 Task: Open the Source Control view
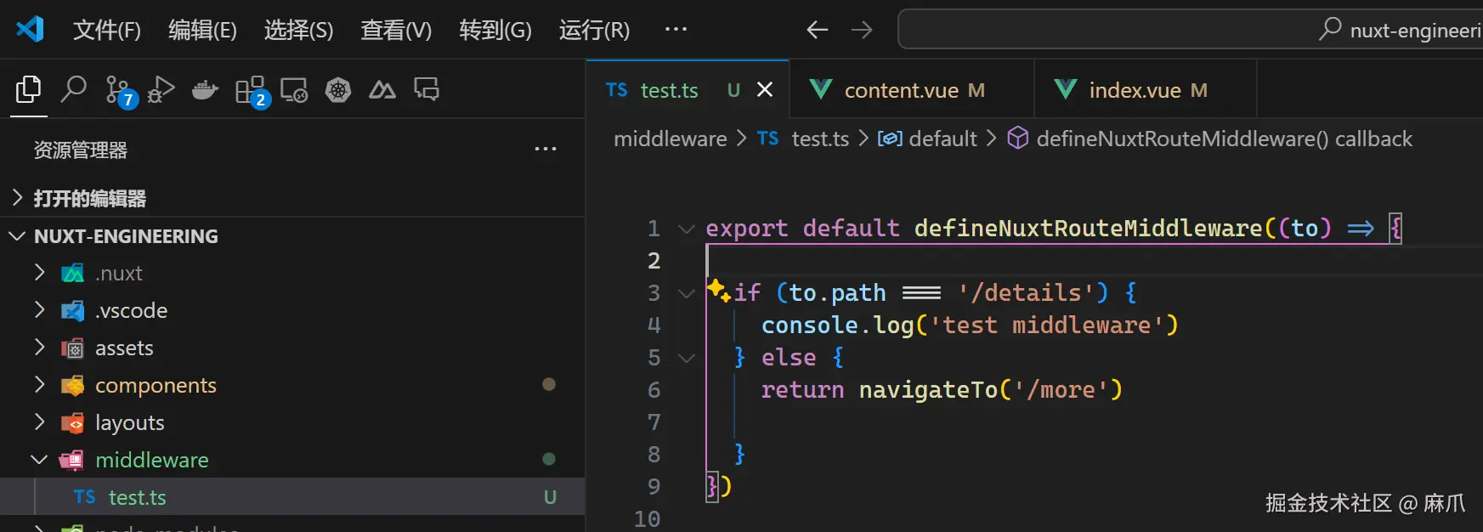(118, 89)
